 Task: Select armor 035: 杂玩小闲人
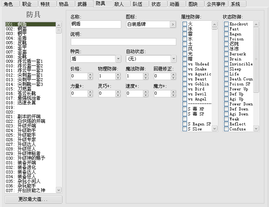point(30,181)
